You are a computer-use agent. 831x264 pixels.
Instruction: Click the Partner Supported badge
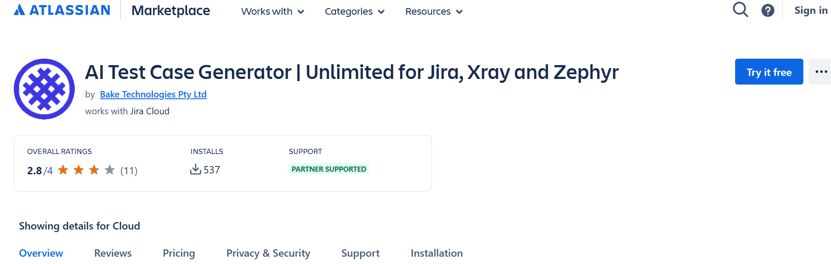(329, 169)
